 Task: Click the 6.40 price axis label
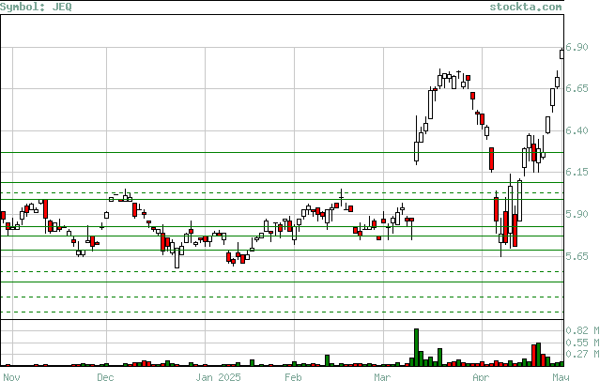[577, 130]
